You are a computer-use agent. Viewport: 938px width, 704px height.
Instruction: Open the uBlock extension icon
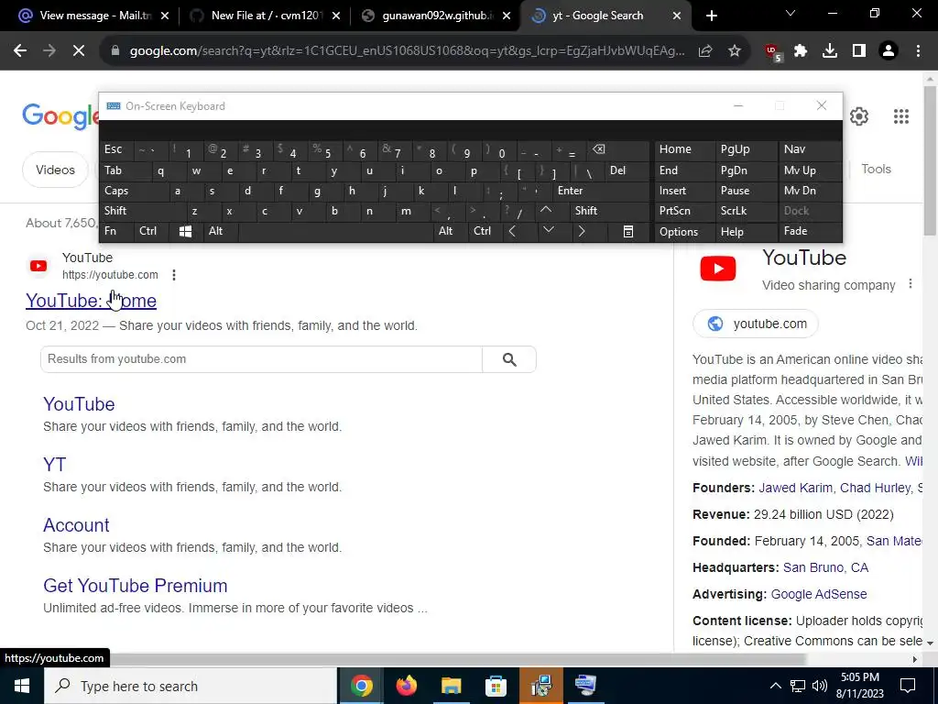click(x=773, y=52)
